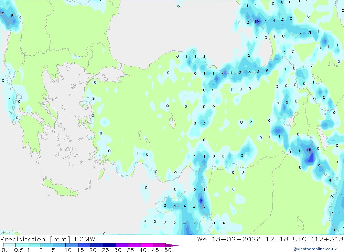Click the legend label '45'
The height and width of the screenshot is (252, 344).
155,250
